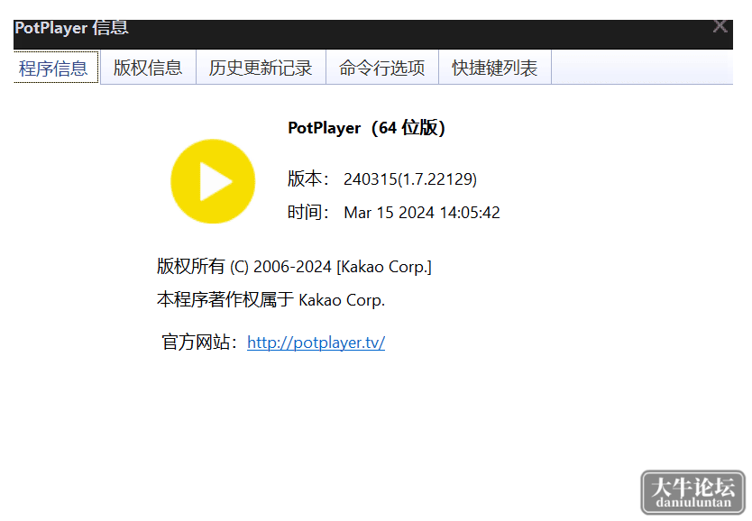This screenshot has width=752, height=521.
Task: Show the 快捷键列表 tab
Action: (x=494, y=68)
